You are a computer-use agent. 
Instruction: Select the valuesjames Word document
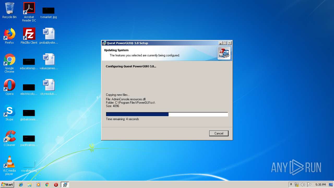(49, 62)
